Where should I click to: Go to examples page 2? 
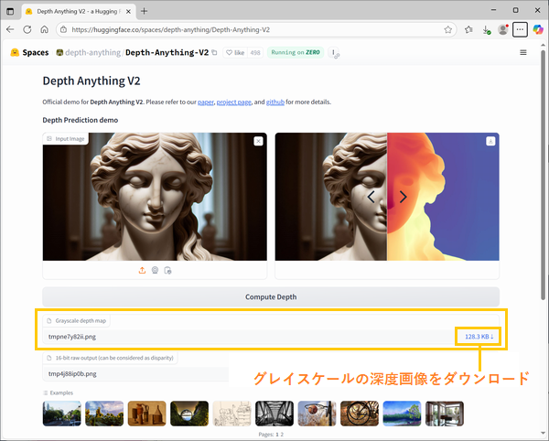point(281,434)
